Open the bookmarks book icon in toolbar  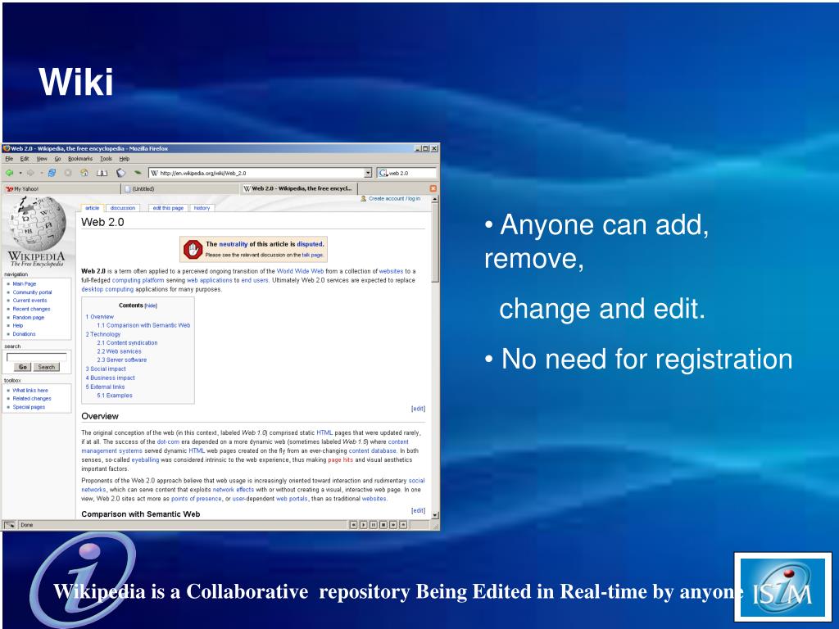[102, 173]
